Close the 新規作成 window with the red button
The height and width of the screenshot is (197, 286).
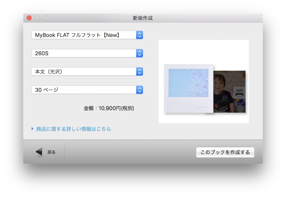29,18
